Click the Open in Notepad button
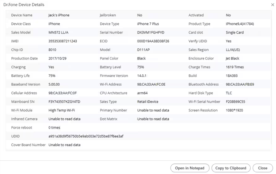The height and width of the screenshot is (174, 276). (x=190, y=168)
